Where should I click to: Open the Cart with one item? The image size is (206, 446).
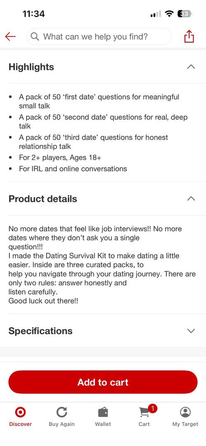[x=144, y=417]
